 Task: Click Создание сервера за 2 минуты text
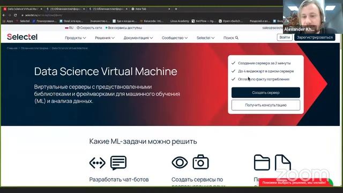264,63
